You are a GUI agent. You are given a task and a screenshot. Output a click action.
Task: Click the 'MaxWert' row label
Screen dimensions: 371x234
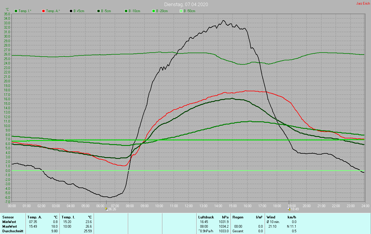9,226
